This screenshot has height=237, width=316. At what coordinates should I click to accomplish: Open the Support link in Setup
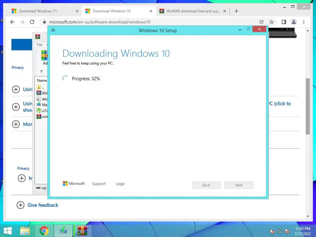point(99,184)
